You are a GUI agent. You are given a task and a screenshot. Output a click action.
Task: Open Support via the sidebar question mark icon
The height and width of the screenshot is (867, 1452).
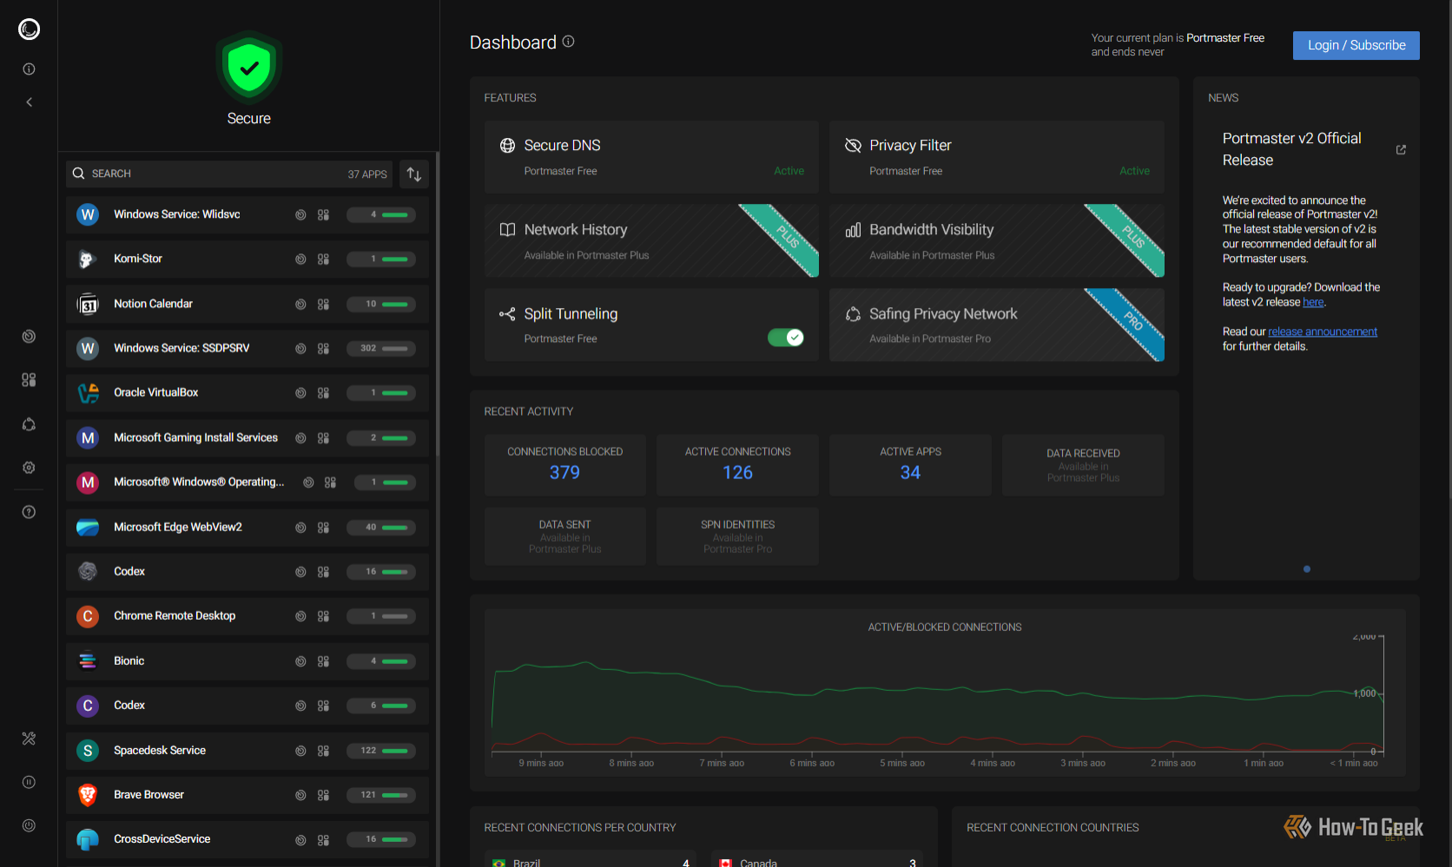click(x=29, y=512)
